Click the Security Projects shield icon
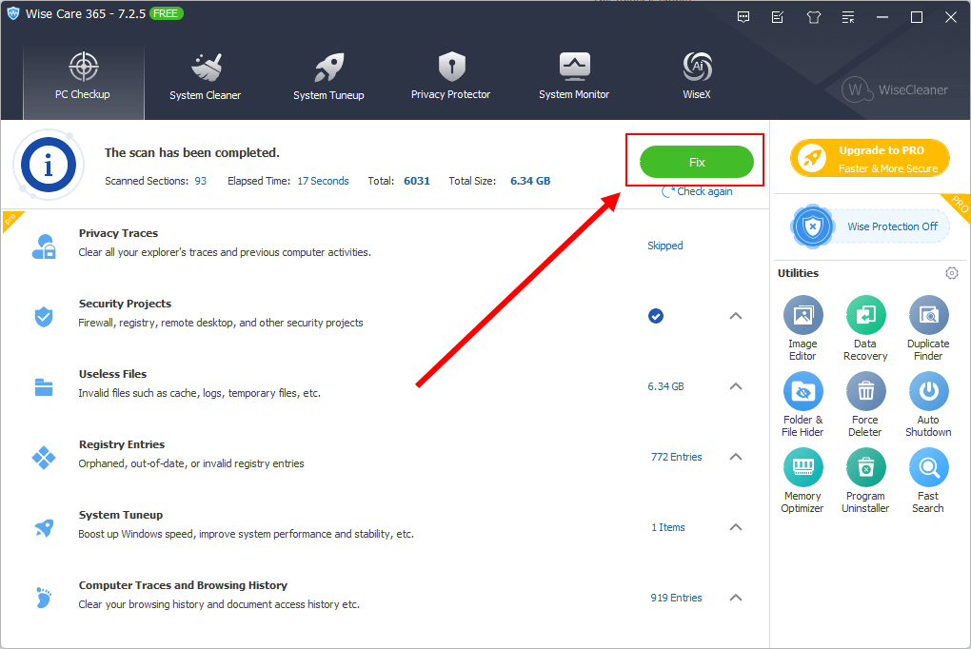This screenshot has height=649, width=971. (44, 317)
